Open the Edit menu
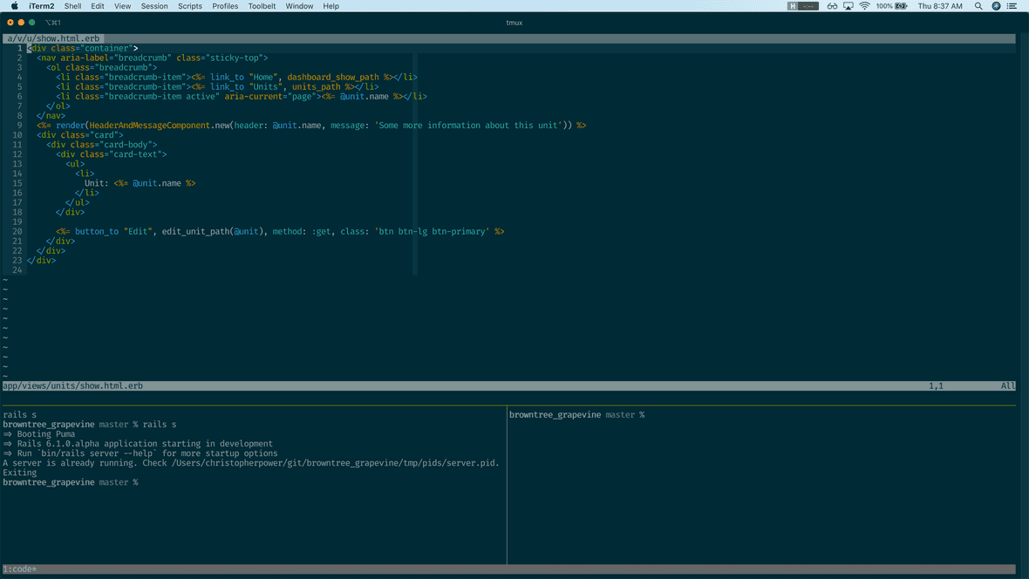 point(97,6)
